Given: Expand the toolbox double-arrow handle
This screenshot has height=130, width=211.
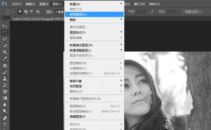Looking at the screenshot, I should (x=2, y=17).
